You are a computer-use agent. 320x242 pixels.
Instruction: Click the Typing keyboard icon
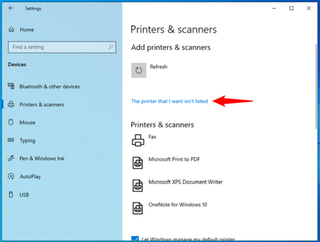coord(11,140)
